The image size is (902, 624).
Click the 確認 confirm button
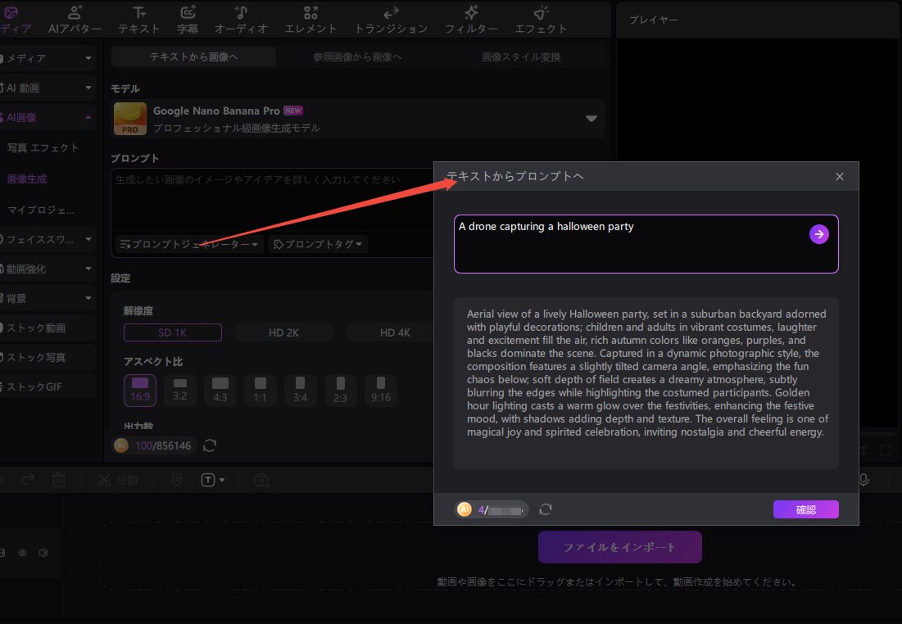tap(805, 509)
